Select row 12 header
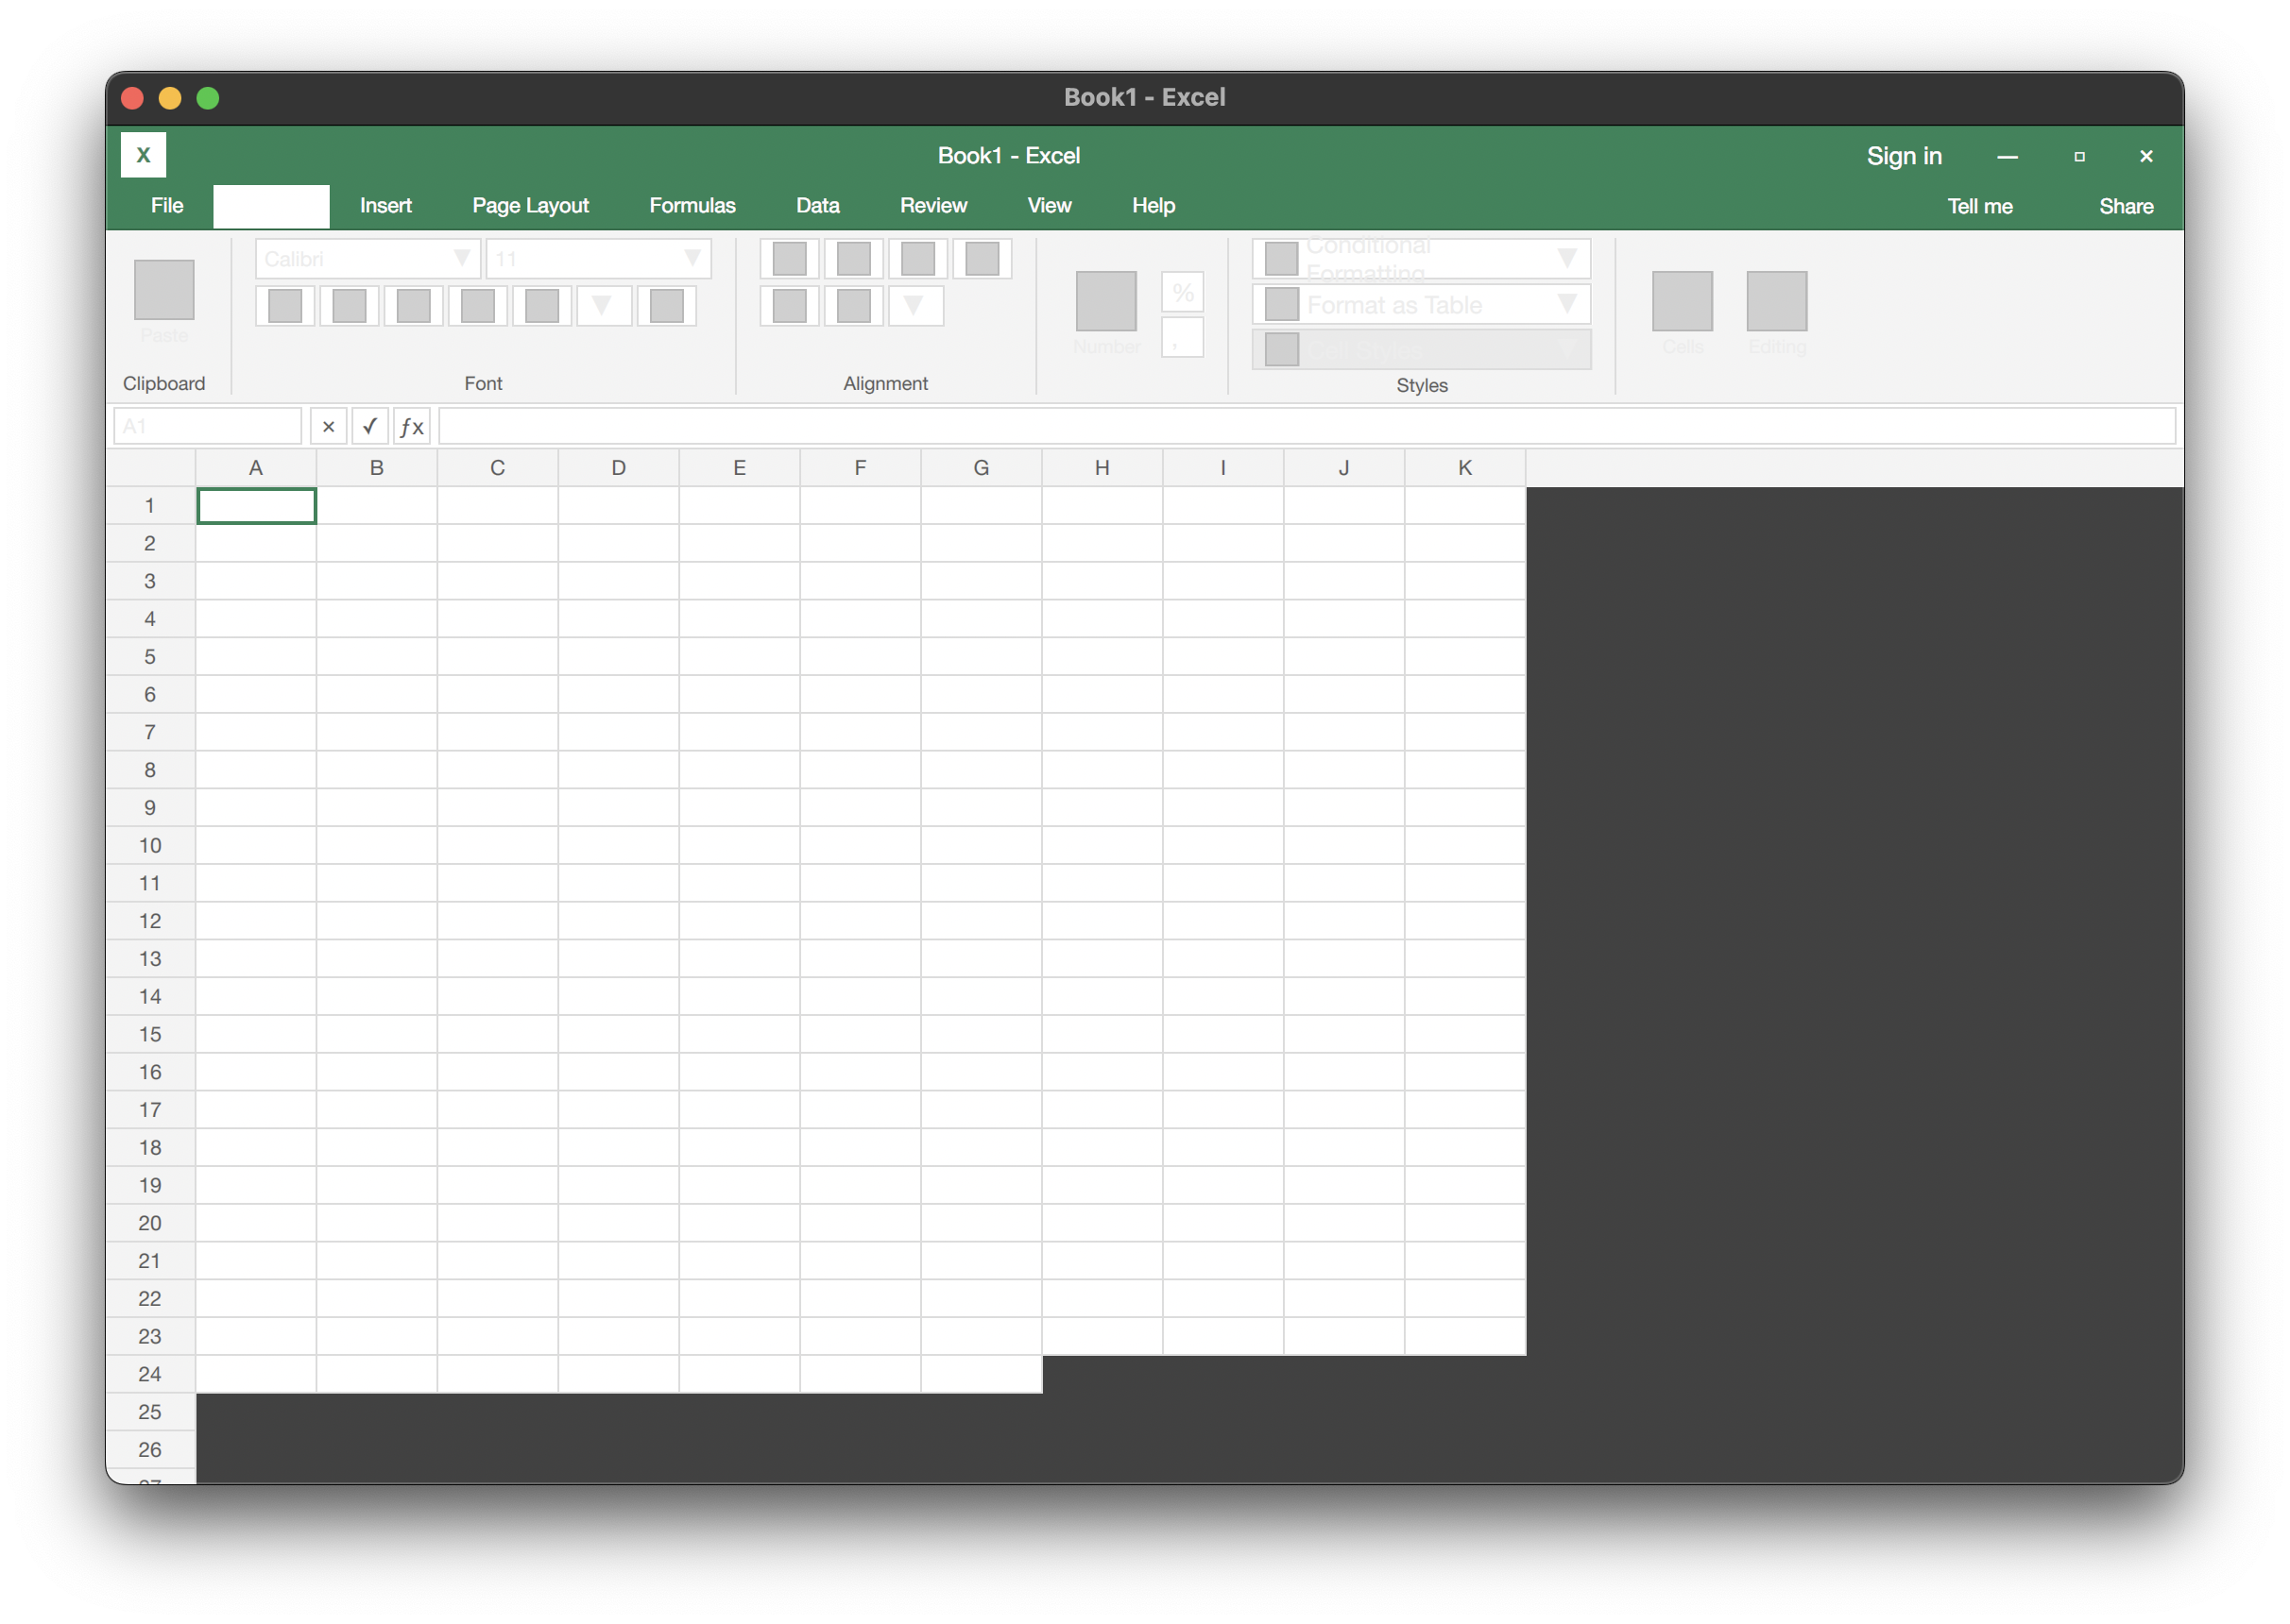This screenshot has height=1624, width=2290. [x=150, y=921]
